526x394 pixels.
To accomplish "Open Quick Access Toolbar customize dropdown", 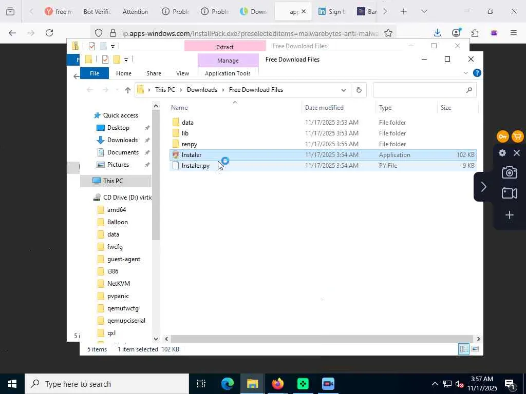I will click(x=126, y=60).
